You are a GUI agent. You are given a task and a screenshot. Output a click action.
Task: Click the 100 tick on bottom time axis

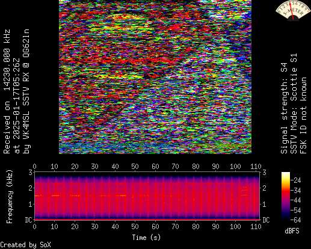(235, 227)
